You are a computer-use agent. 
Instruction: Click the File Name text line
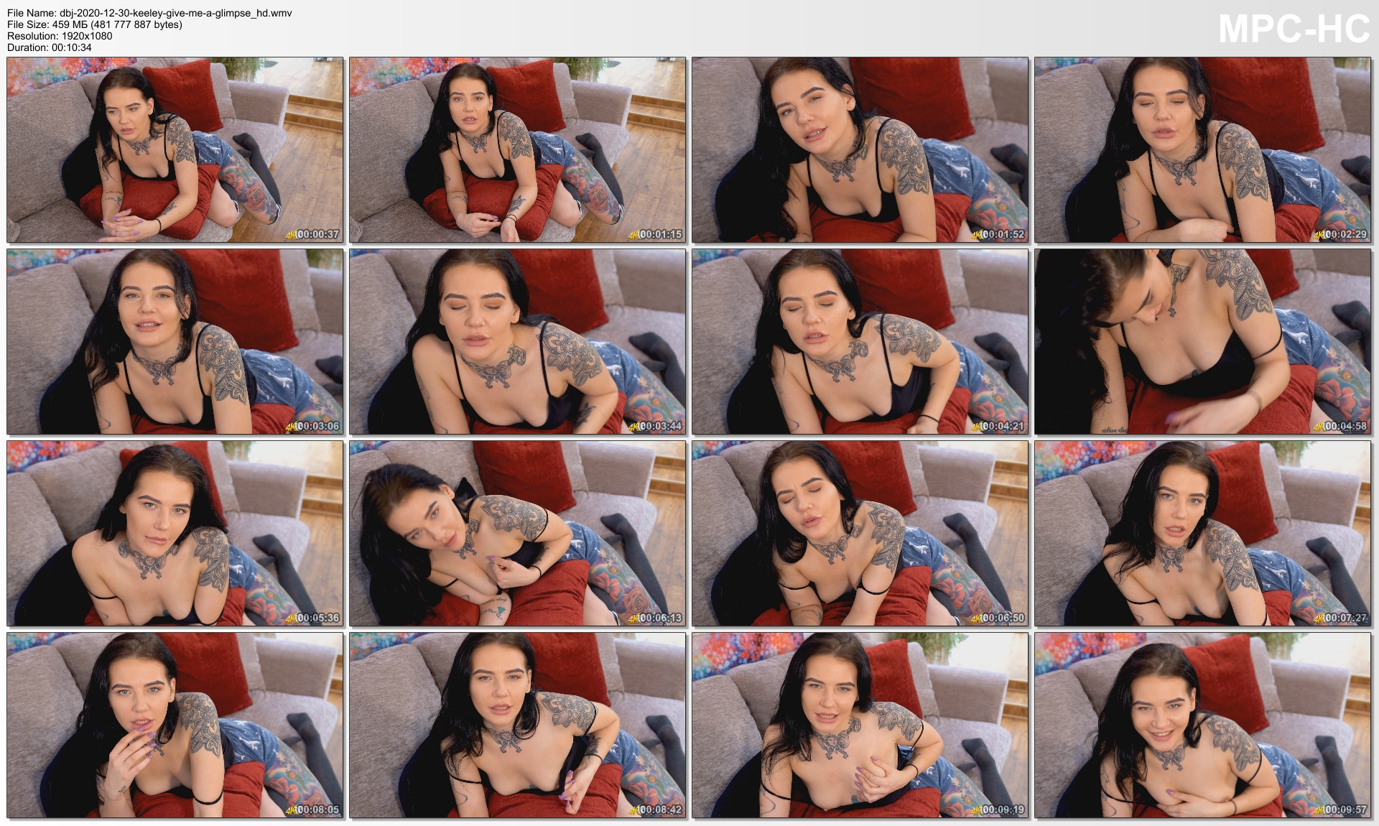coord(149,13)
